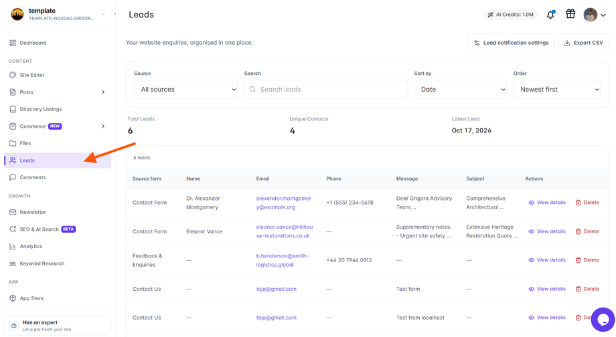Delete the Eleanor Vance lead
The width and height of the screenshot is (616, 337).
[x=587, y=231]
